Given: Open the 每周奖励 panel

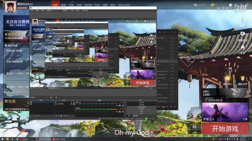Looking at the screenshot, I should point(16,37).
